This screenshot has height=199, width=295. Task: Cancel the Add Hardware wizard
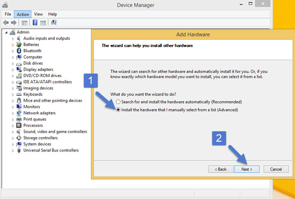pyautogui.click(x=276, y=169)
